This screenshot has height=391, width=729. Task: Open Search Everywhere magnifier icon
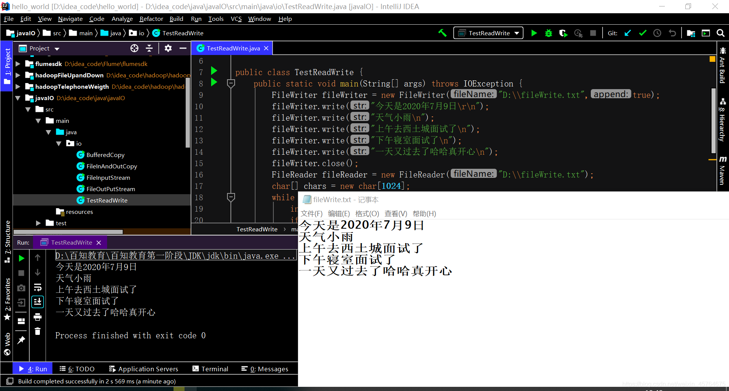click(x=720, y=33)
